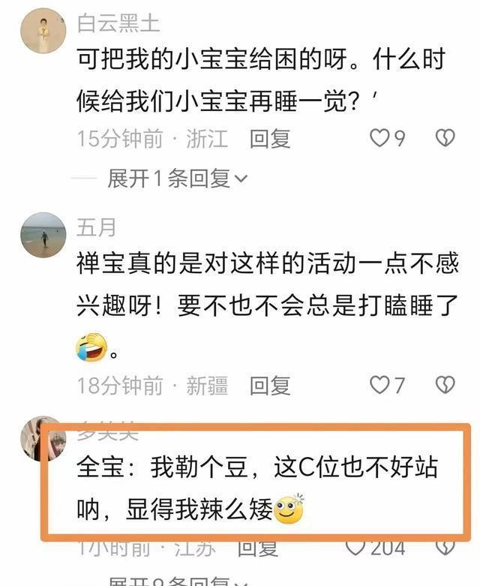Select highlighted comment starting 全宝

pos(257,488)
